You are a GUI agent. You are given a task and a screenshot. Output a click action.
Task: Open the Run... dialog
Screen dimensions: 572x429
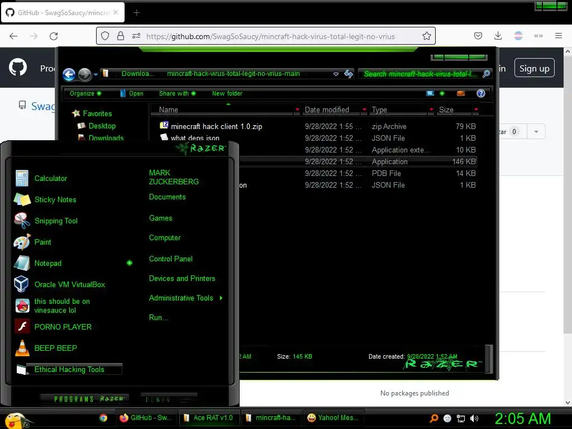[x=159, y=317]
